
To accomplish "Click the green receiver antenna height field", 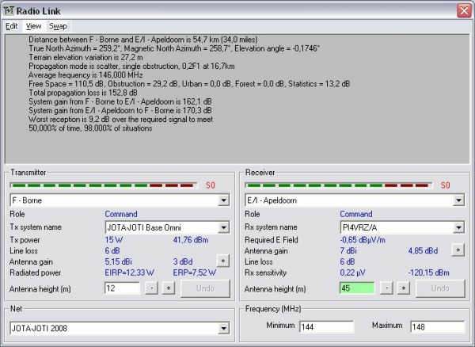I will coord(357,288).
